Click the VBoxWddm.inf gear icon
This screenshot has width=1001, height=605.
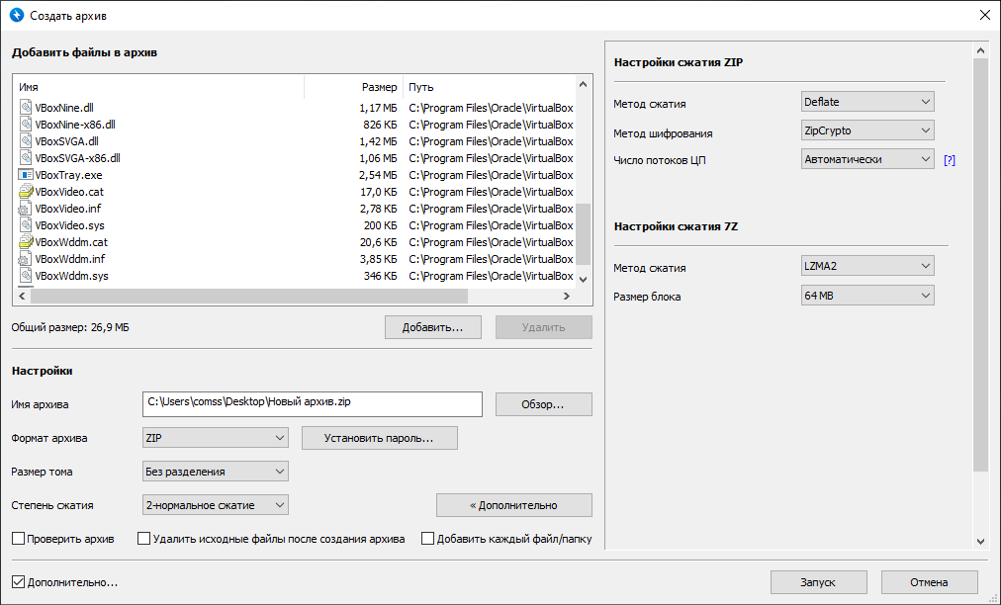pos(26,258)
